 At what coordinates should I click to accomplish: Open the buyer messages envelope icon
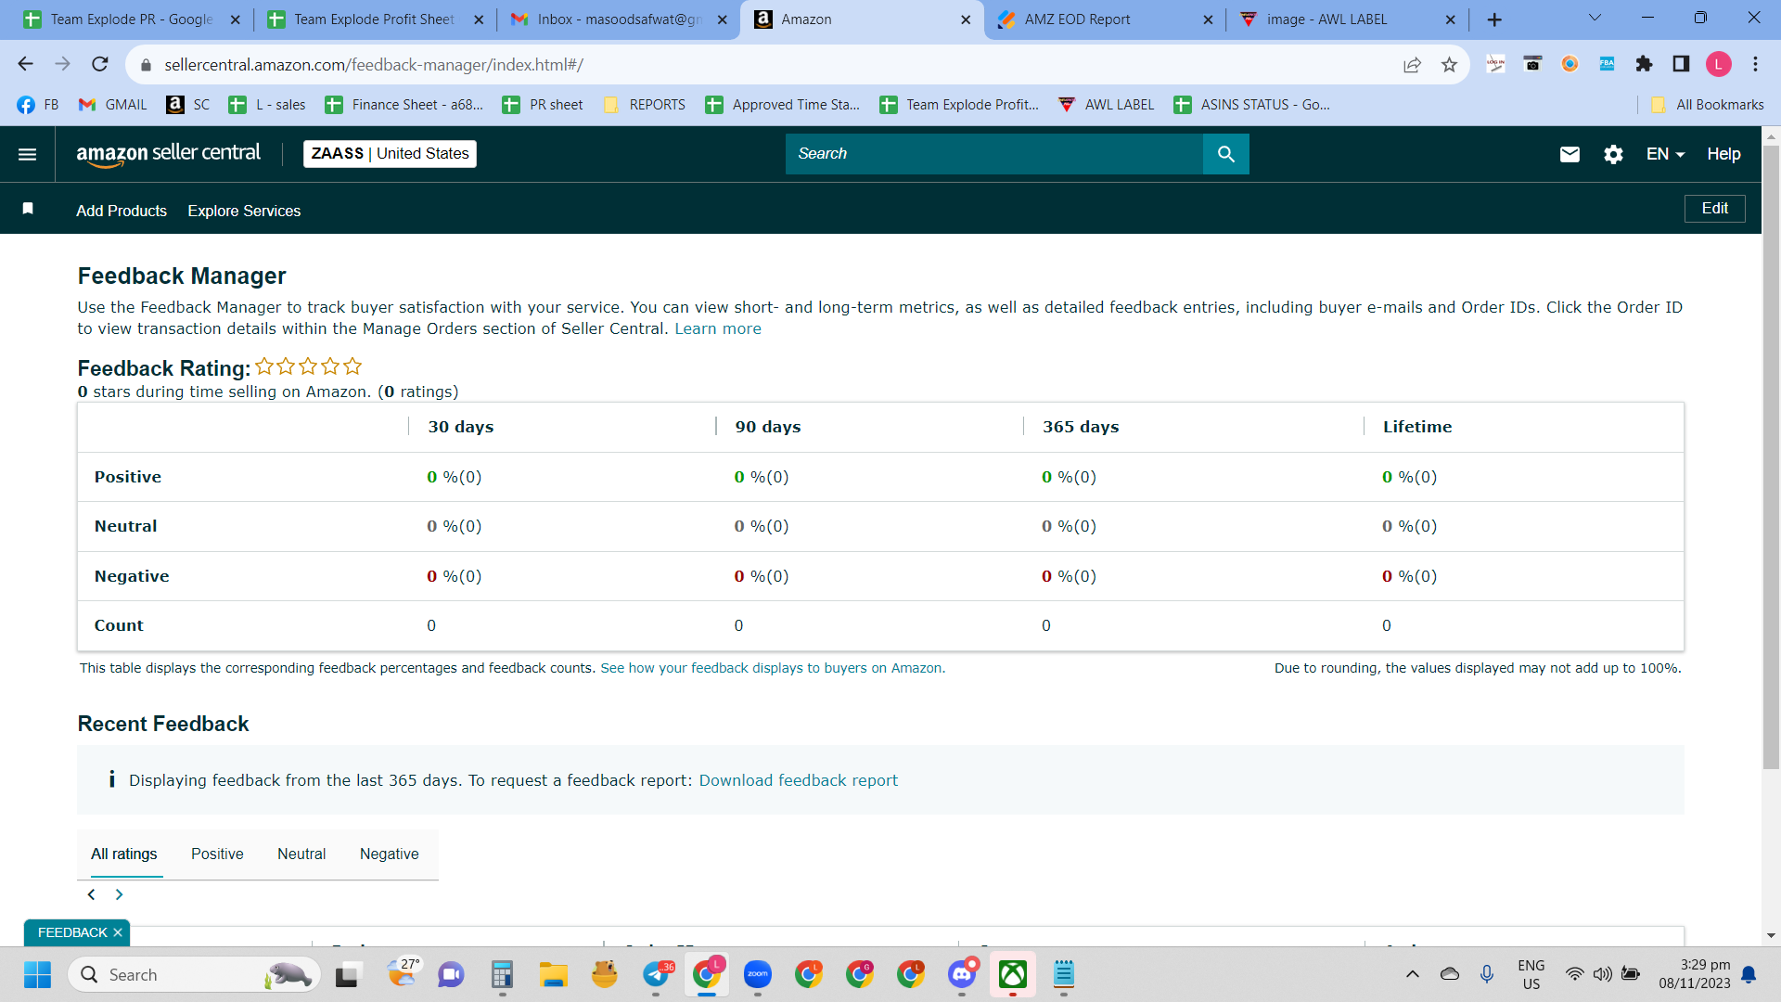tap(1570, 154)
